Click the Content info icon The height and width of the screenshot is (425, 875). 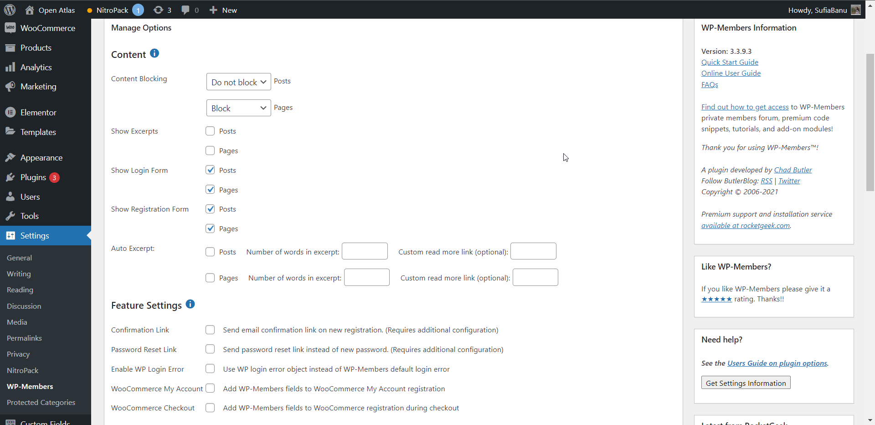154,53
